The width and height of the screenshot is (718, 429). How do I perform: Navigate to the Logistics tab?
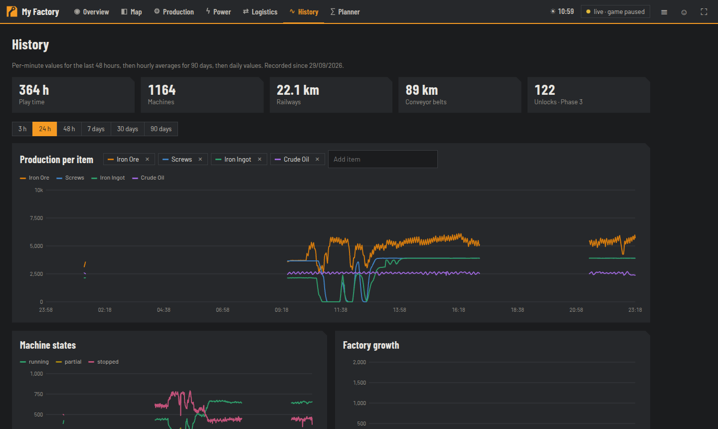point(260,12)
